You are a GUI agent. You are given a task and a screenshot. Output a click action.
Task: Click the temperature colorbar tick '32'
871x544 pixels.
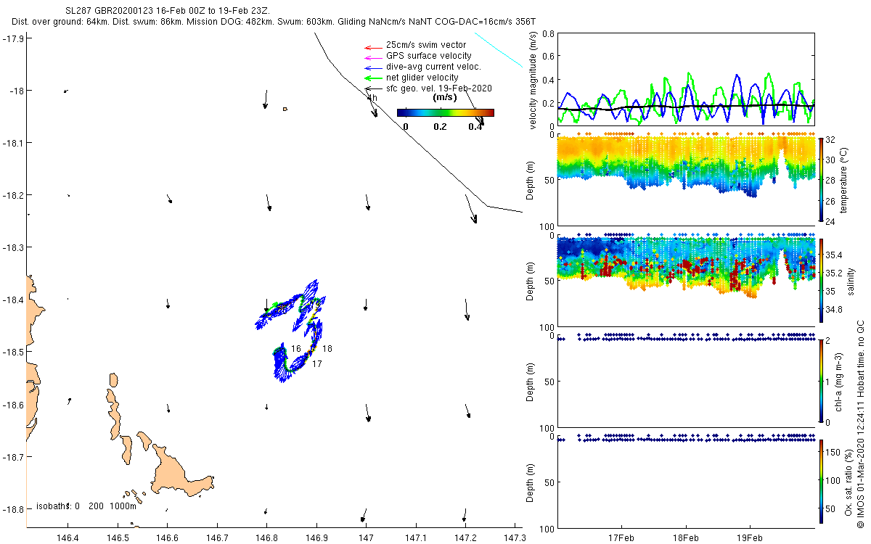pyautogui.click(x=832, y=140)
